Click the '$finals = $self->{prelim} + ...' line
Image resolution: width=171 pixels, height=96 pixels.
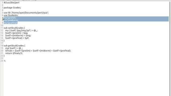click(x=38, y=51)
